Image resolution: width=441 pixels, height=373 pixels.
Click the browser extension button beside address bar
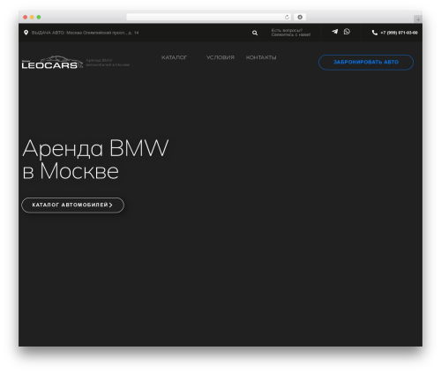point(300,18)
